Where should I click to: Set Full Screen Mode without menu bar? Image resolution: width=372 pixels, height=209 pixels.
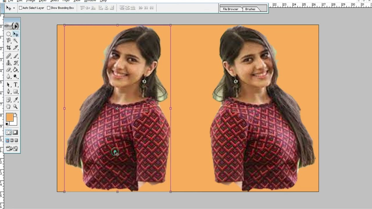point(16,140)
